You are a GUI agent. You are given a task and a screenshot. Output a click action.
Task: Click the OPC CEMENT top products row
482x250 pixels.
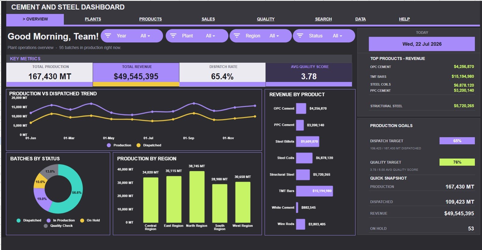tap(422, 67)
